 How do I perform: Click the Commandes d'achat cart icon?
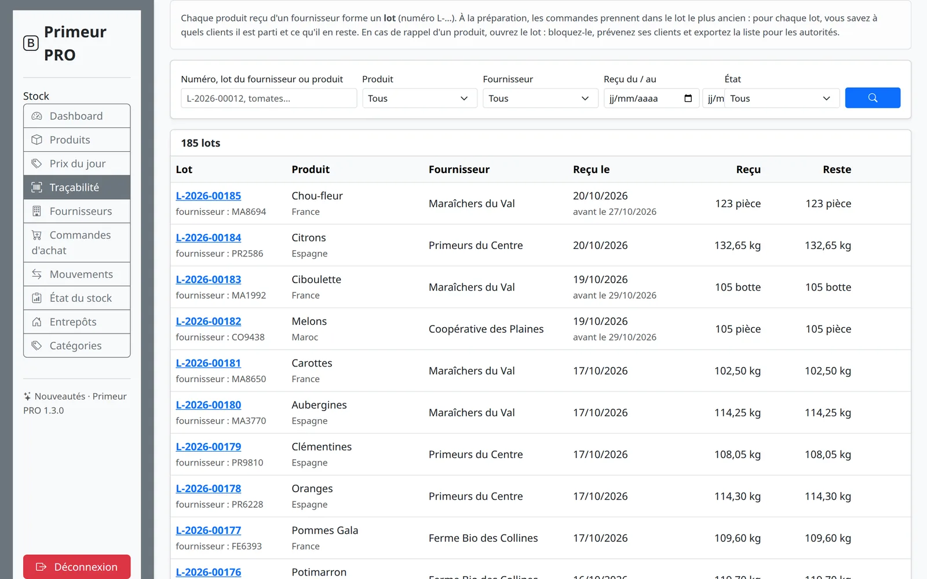pyautogui.click(x=37, y=235)
